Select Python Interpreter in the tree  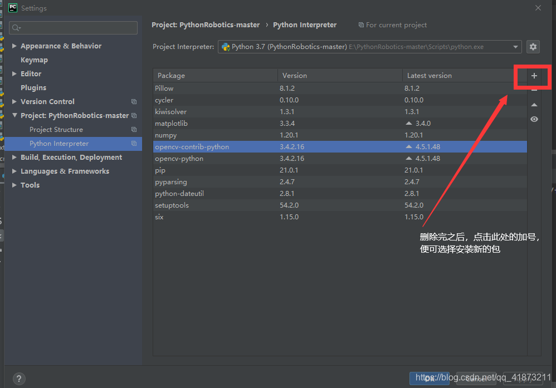[73, 144]
